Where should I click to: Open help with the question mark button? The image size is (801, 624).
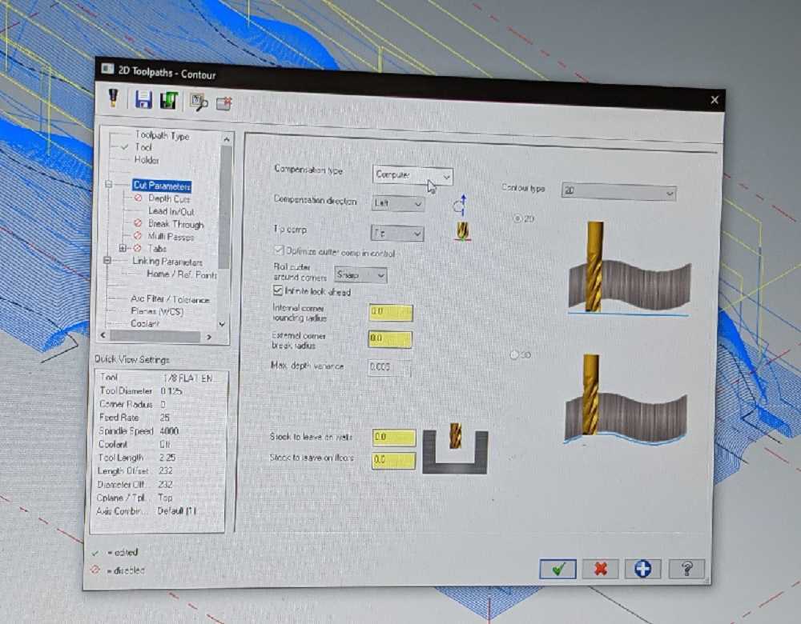coord(686,569)
